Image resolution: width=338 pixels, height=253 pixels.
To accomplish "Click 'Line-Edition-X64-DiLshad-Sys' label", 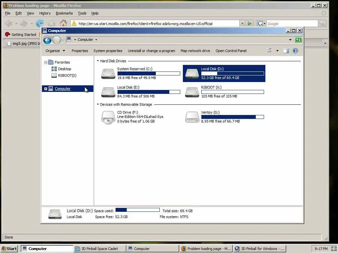I will coord(140,117).
